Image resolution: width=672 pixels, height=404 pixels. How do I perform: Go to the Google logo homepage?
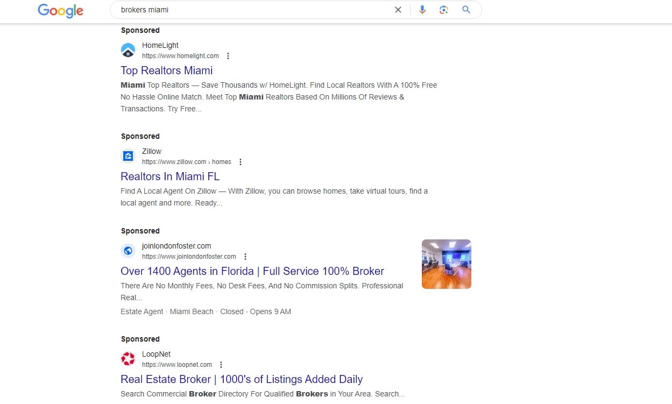click(x=60, y=10)
